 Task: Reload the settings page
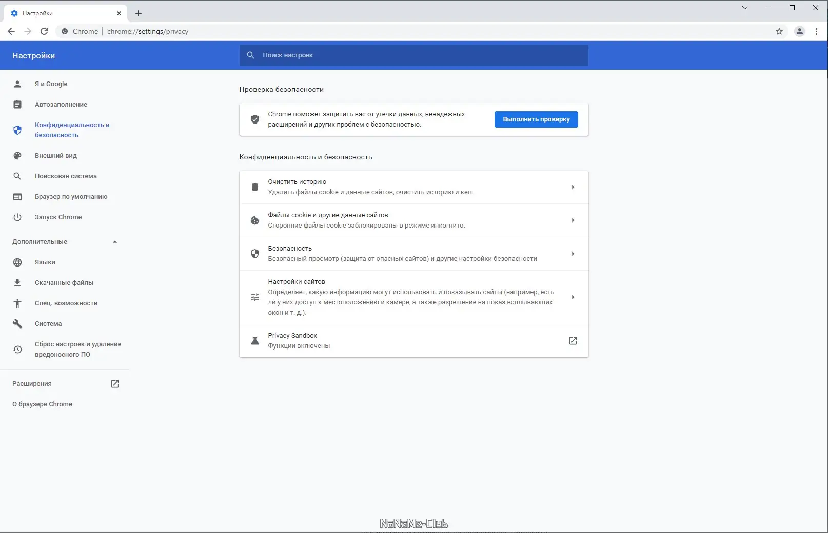pos(44,31)
